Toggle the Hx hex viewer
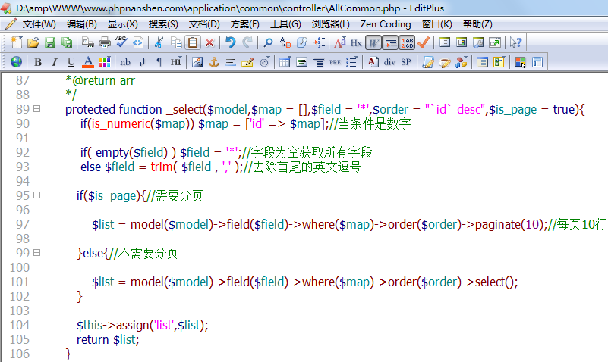Viewport: 608px width, 362px height. tap(356, 42)
